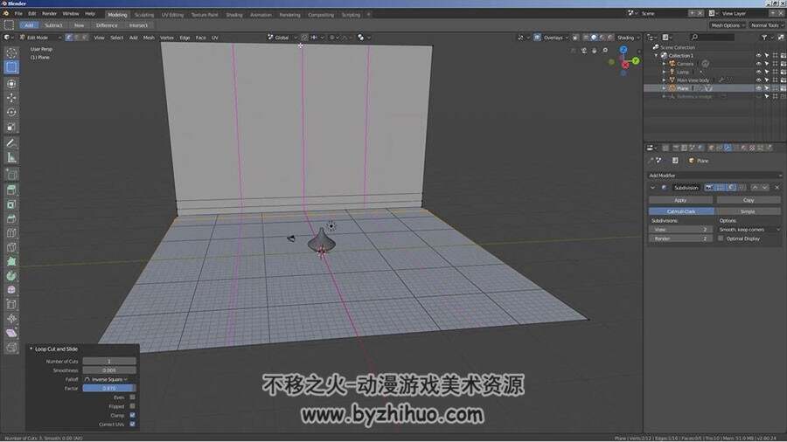This screenshot has height=442, width=787.
Task: Collapse the Loop Cut and Slide panel
Action: coord(31,349)
